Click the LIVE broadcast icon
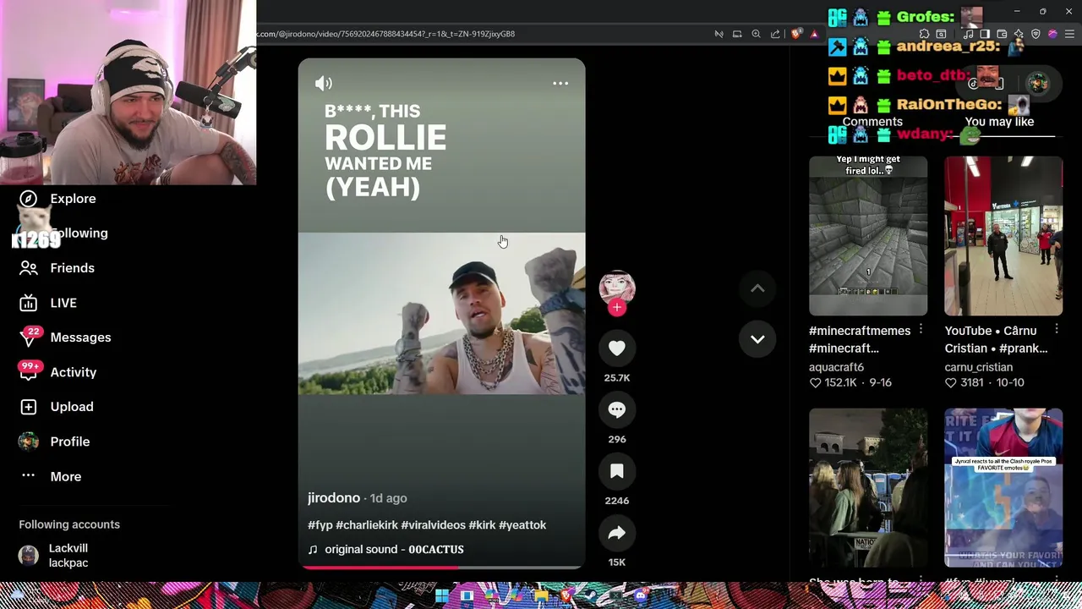This screenshot has width=1082, height=609. point(29,303)
